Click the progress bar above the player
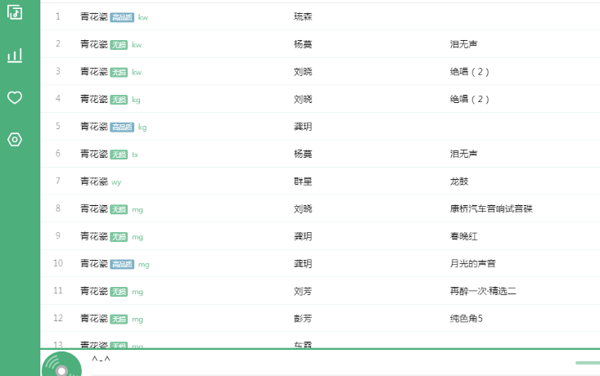Image resolution: width=600 pixels, height=376 pixels. pyautogui.click(x=319, y=349)
